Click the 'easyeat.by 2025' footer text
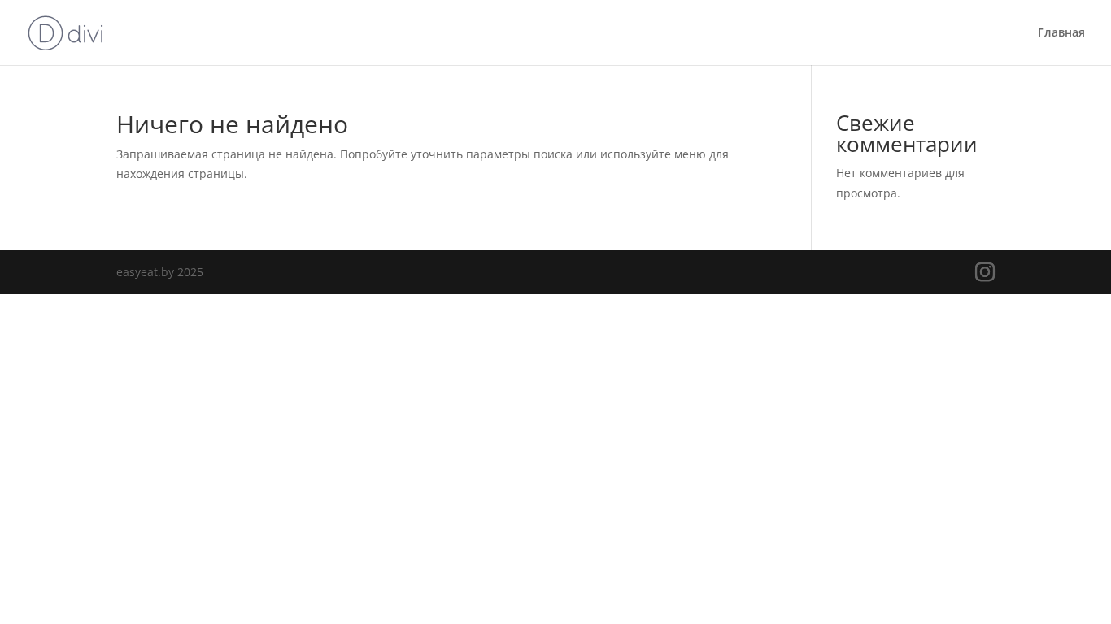1111x624 pixels. [x=159, y=272]
